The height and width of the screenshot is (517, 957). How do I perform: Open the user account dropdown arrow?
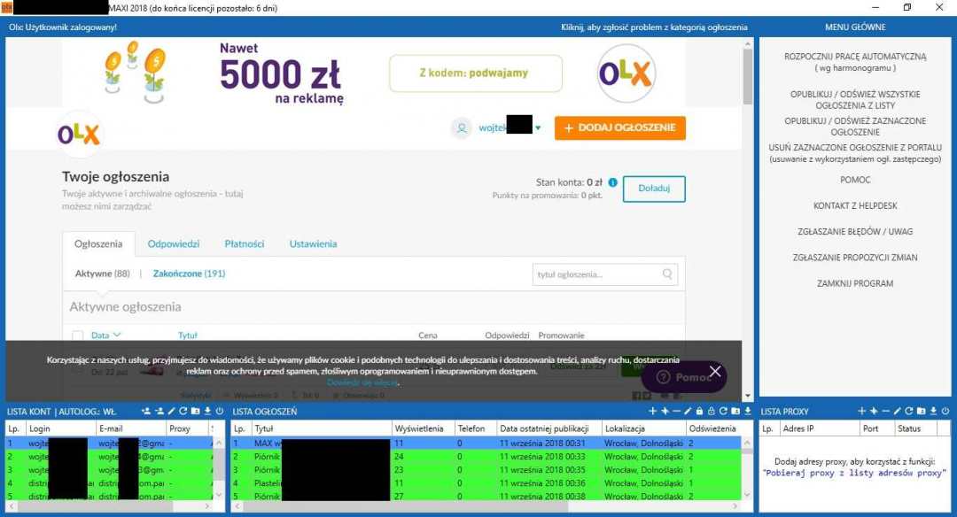pos(538,128)
